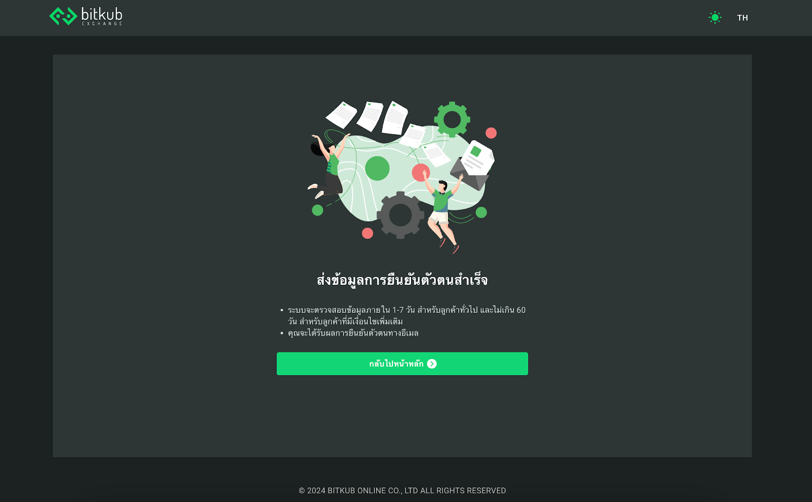Screen dimensions: 812x502
Task: Click the green กลับไปหน้าหลัก button
Action: coord(402,364)
